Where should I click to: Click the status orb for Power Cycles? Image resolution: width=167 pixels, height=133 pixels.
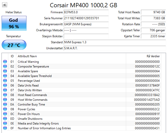click(5, 109)
